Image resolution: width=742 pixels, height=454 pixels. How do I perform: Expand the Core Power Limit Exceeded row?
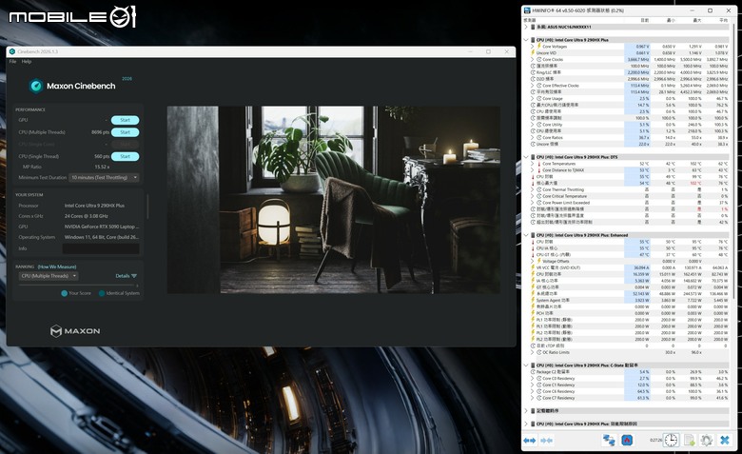pos(533,203)
